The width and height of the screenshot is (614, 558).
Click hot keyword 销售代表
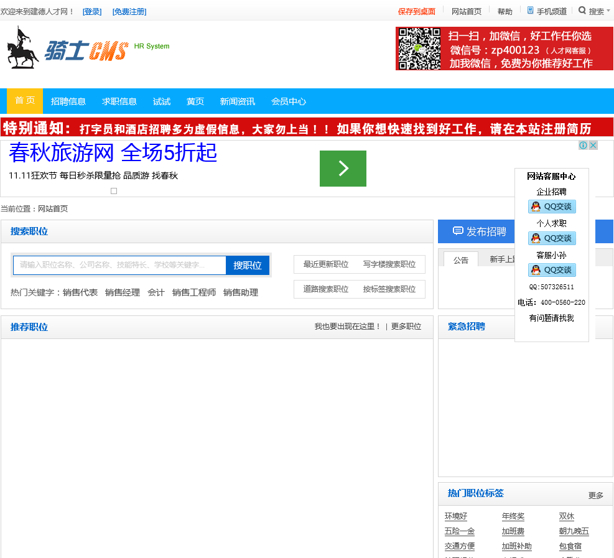point(80,292)
